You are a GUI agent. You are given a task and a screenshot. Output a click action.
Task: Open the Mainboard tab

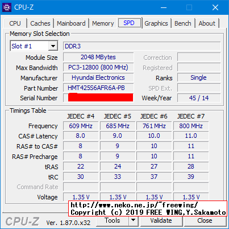tap(71, 23)
